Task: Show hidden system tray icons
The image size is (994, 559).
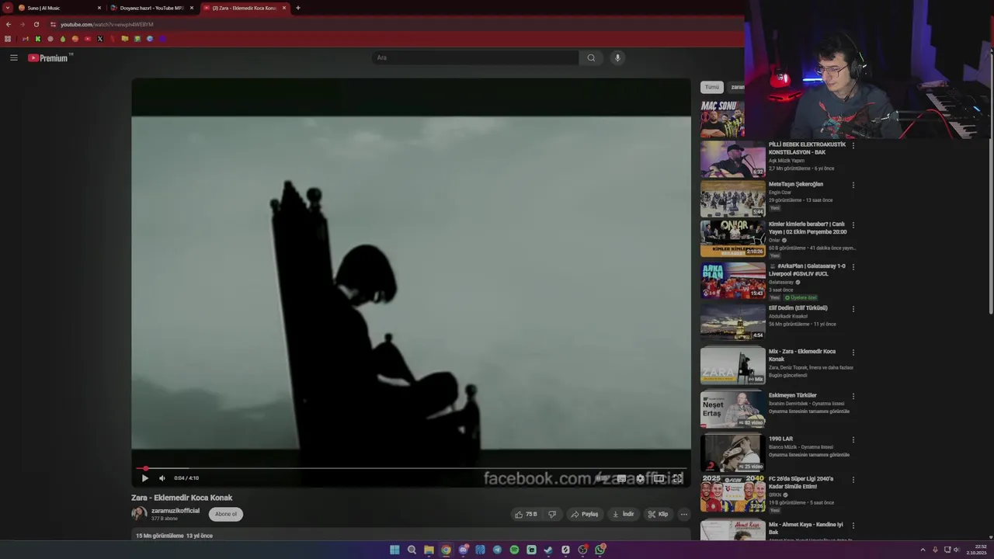Action: click(x=923, y=550)
